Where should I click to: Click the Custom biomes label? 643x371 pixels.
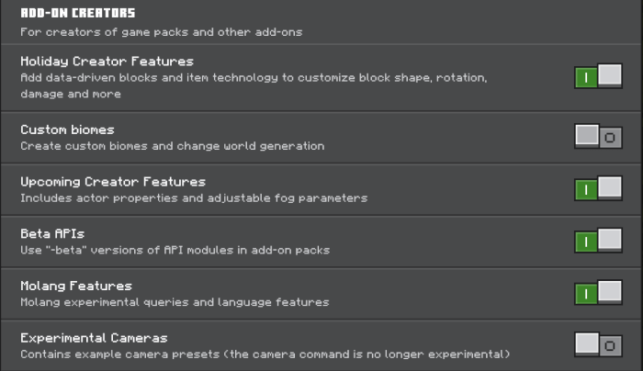[x=67, y=129]
